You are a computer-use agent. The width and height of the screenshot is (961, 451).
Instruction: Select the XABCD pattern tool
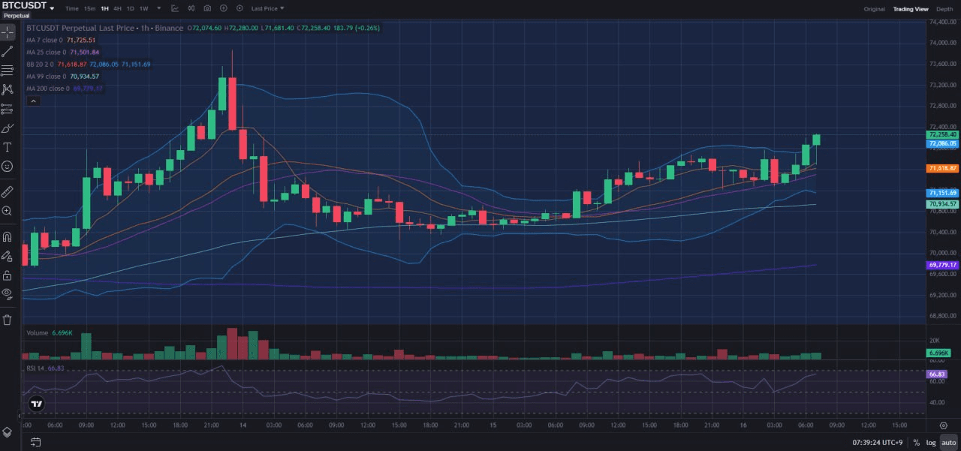(8, 89)
